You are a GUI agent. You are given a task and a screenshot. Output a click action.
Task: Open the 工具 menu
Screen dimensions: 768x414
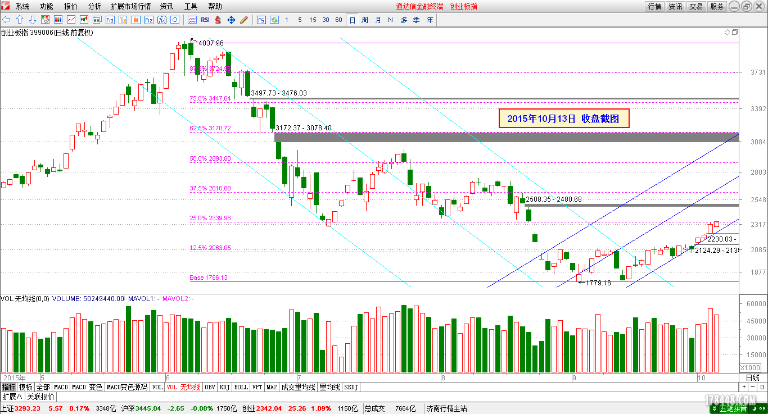click(x=191, y=6)
